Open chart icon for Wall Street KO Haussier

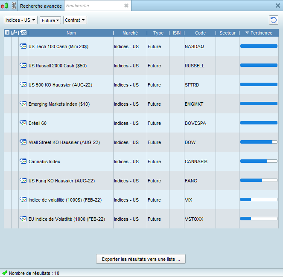click(x=23, y=142)
